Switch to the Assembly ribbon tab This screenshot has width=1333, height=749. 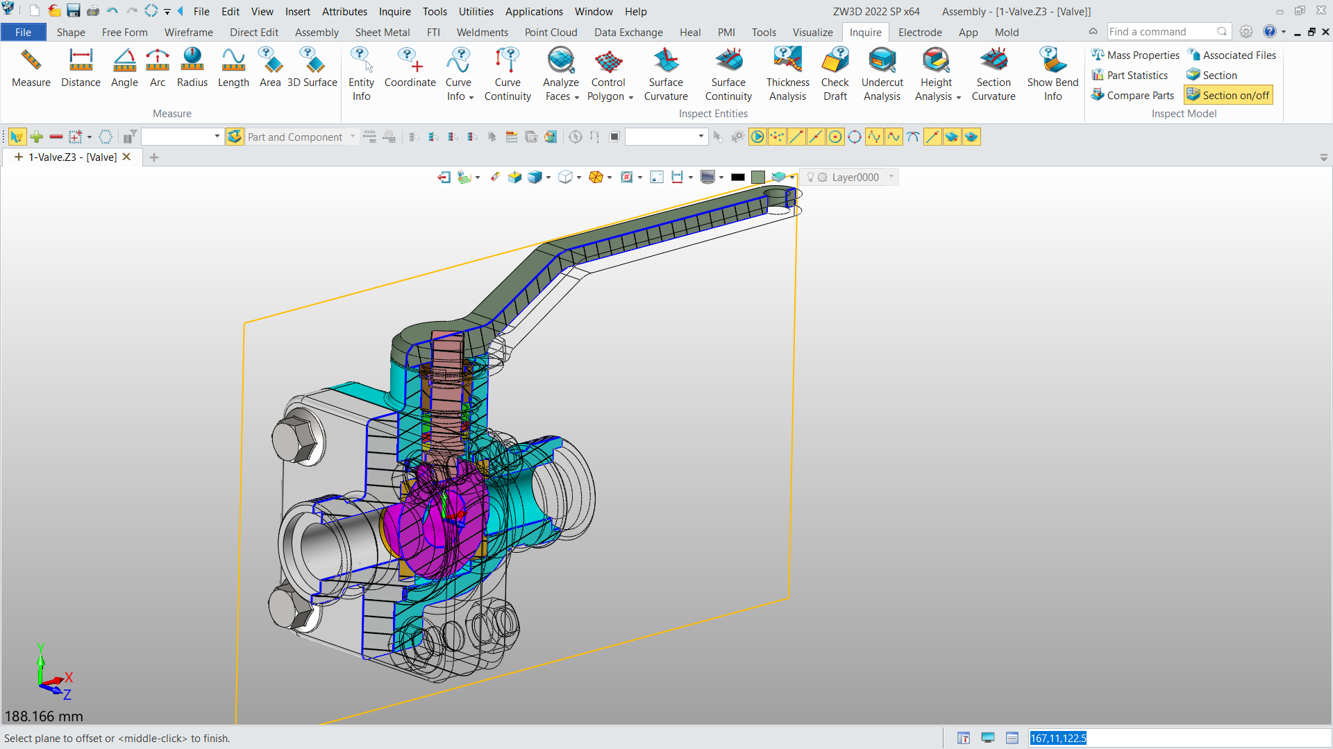[x=317, y=32]
